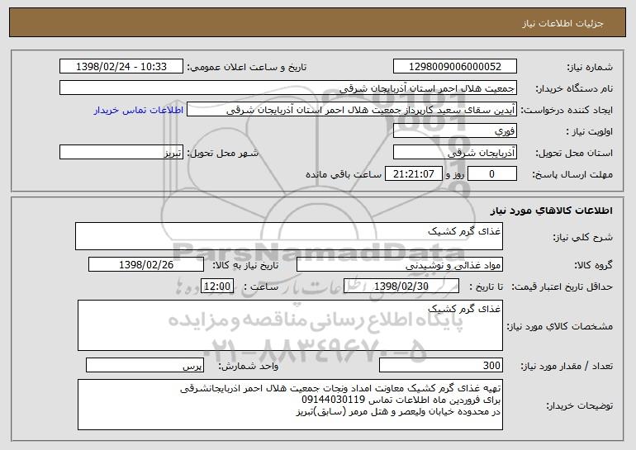Click the remaining time field 21:21:07
The height and width of the screenshot is (450, 636).
(x=413, y=174)
